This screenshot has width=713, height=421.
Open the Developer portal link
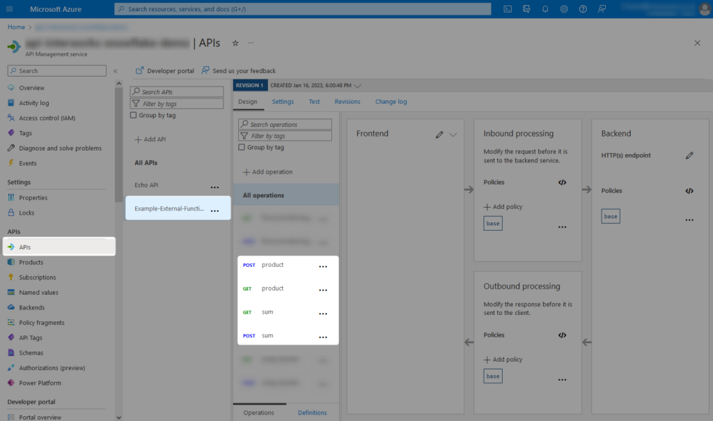tap(165, 70)
